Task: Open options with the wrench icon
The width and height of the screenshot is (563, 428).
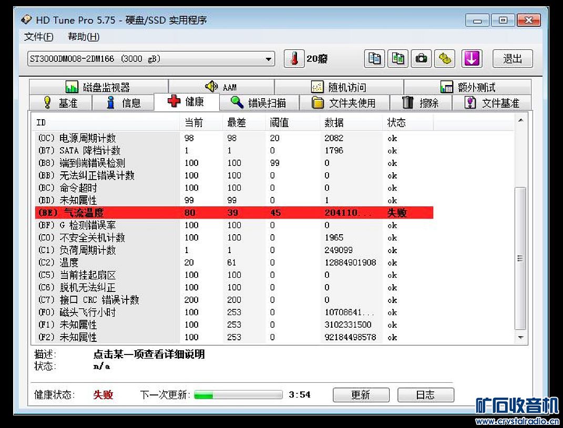Action: (445, 58)
